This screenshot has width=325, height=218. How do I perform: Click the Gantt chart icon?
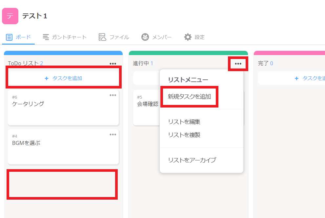coord(46,37)
